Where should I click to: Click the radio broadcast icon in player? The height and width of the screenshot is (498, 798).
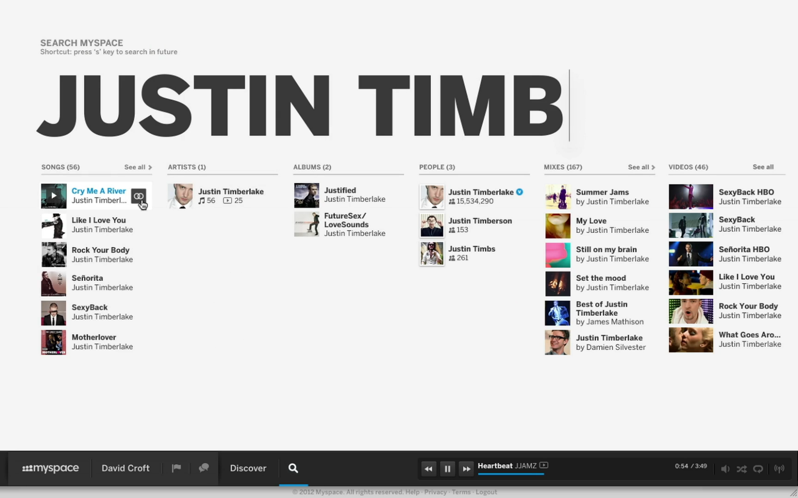coord(779,469)
